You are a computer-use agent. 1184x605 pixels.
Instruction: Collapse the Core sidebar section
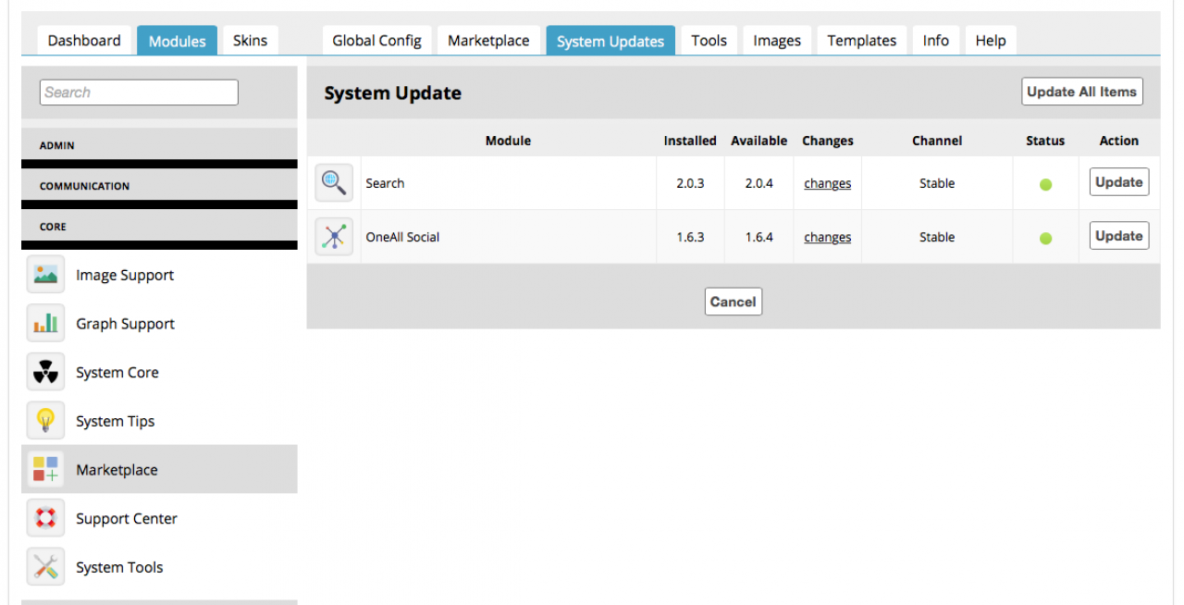coord(159,227)
